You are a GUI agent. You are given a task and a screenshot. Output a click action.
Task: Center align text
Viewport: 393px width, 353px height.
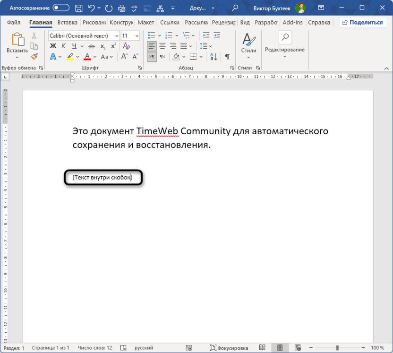click(x=162, y=46)
